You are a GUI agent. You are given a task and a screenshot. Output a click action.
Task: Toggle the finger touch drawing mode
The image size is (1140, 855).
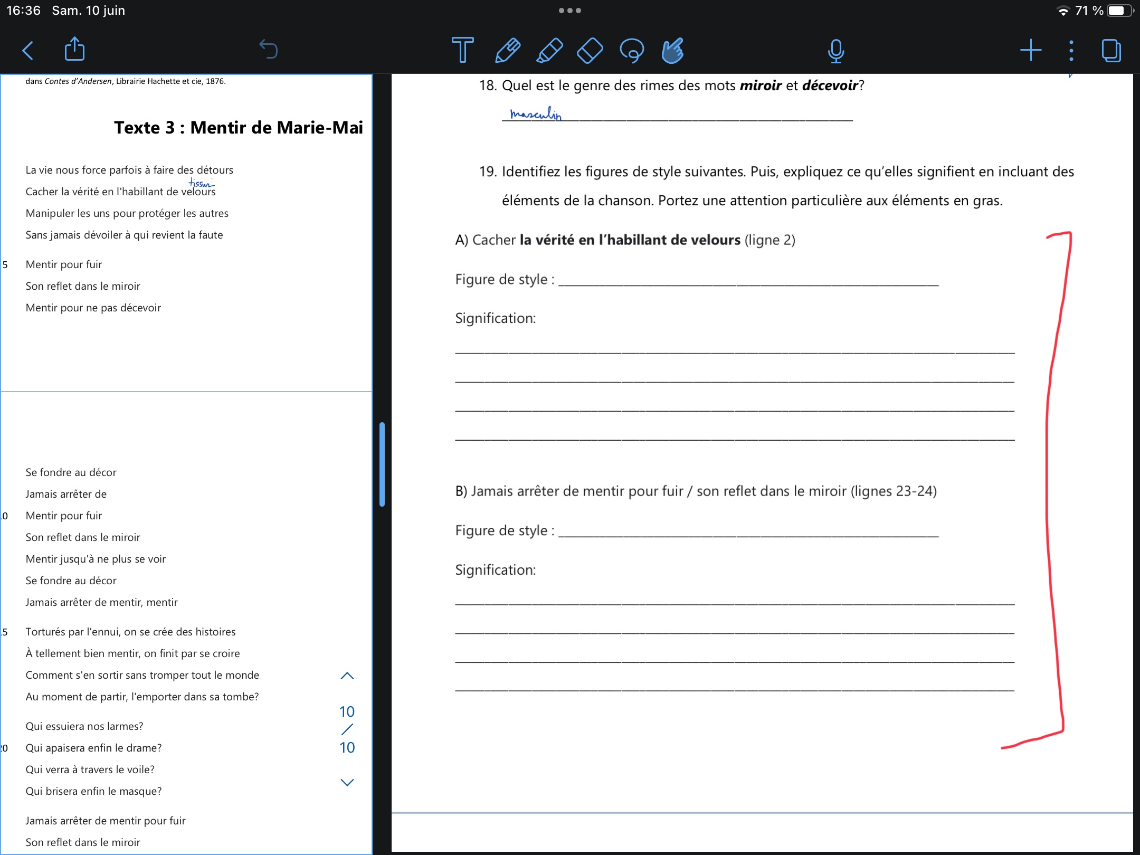(x=673, y=51)
